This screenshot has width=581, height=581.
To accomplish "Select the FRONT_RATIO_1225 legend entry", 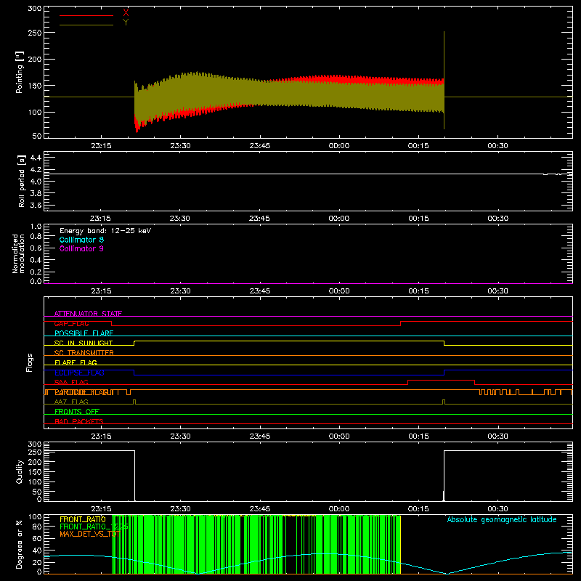I will [x=94, y=527].
